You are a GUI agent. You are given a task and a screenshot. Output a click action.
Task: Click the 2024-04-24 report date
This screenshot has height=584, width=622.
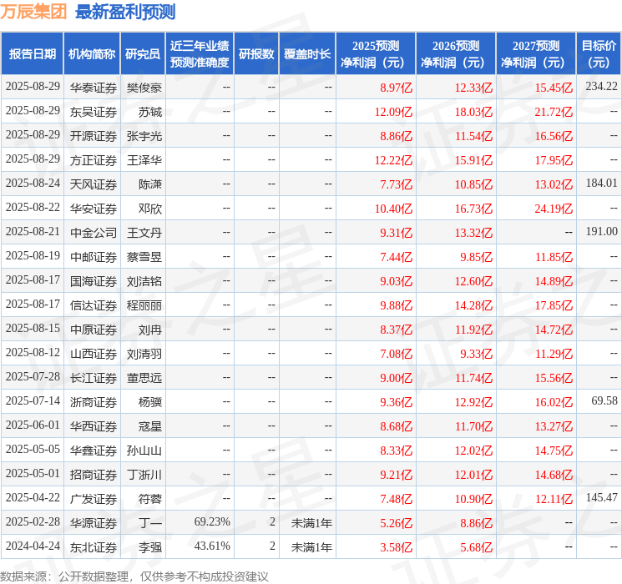click(33, 546)
